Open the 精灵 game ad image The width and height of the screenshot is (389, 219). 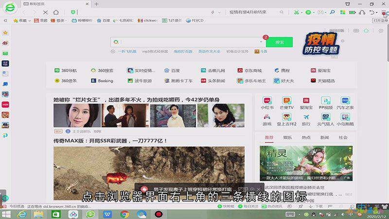tap(306, 163)
